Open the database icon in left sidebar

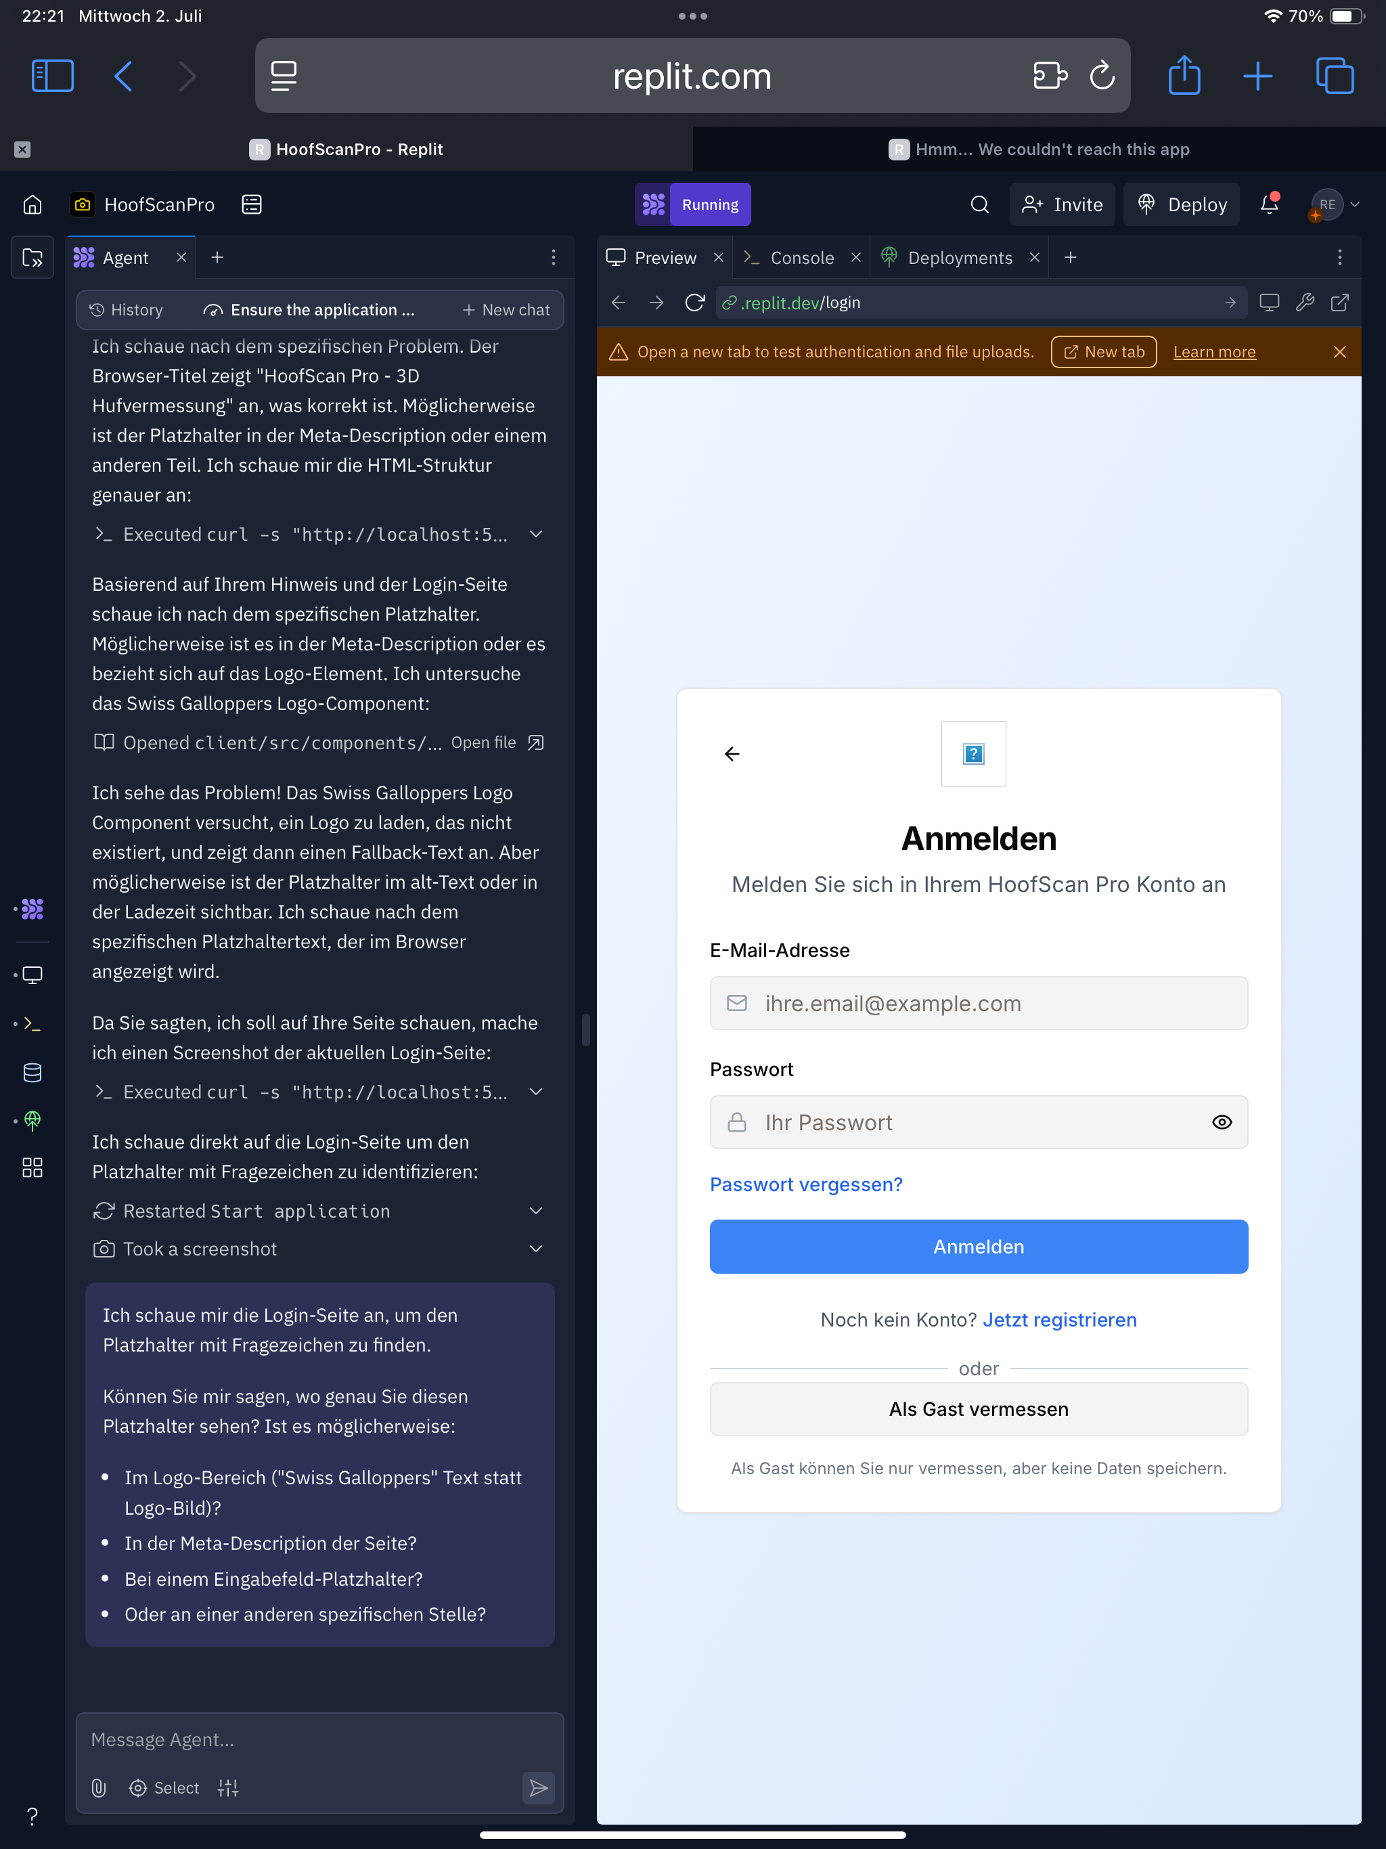(32, 1073)
